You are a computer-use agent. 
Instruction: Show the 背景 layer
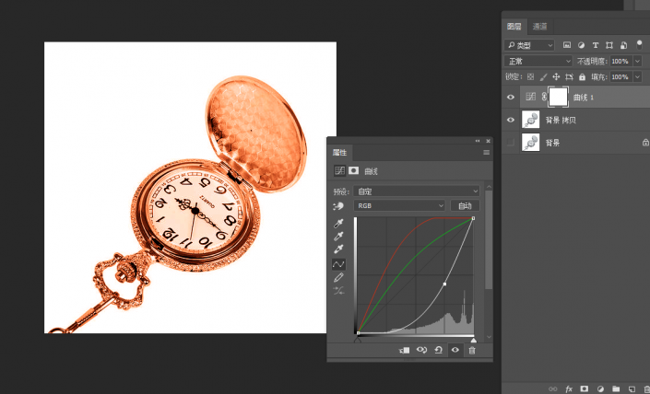pyautogui.click(x=511, y=143)
